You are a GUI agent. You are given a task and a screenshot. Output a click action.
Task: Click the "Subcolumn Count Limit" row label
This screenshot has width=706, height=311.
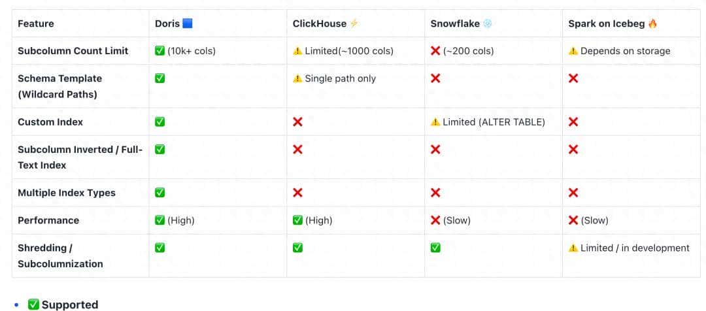coord(73,51)
